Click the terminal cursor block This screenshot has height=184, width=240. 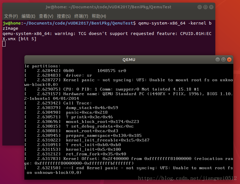4,44
